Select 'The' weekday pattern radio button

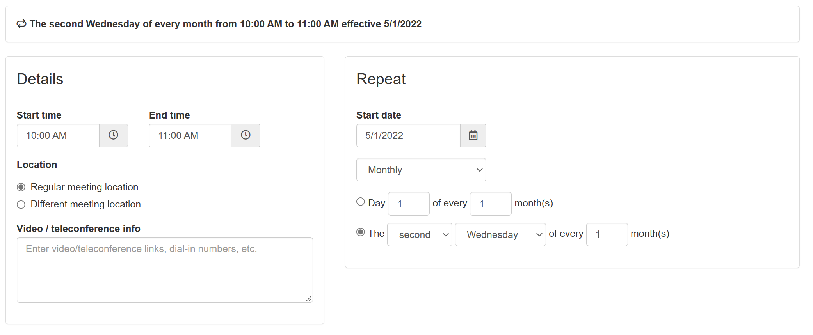pos(361,232)
